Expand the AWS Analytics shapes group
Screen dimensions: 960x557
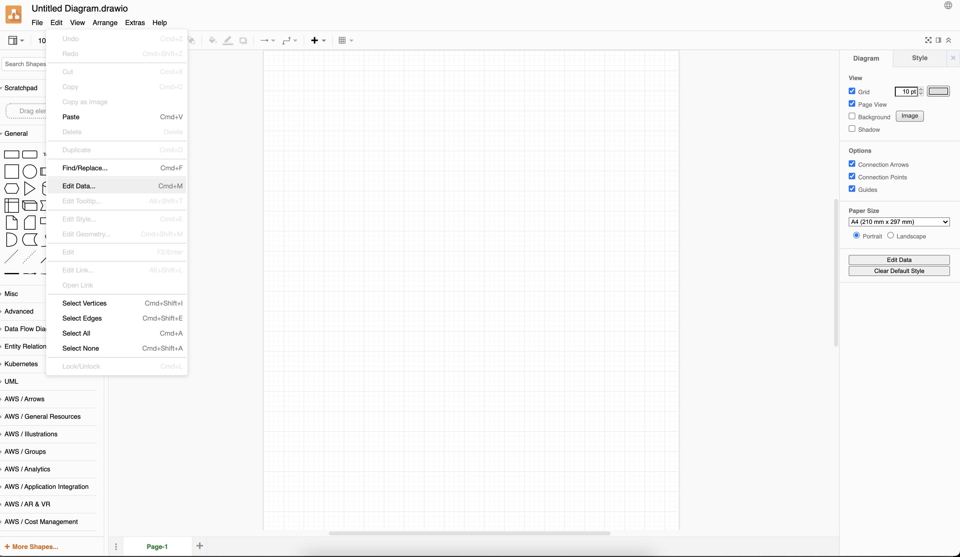pyautogui.click(x=27, y=469)
